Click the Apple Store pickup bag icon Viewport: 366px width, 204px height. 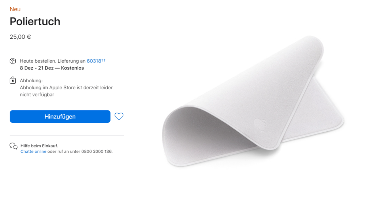tap(13, 80)
